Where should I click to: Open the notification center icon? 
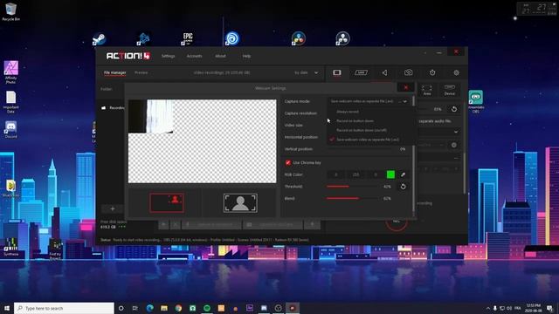550,308
